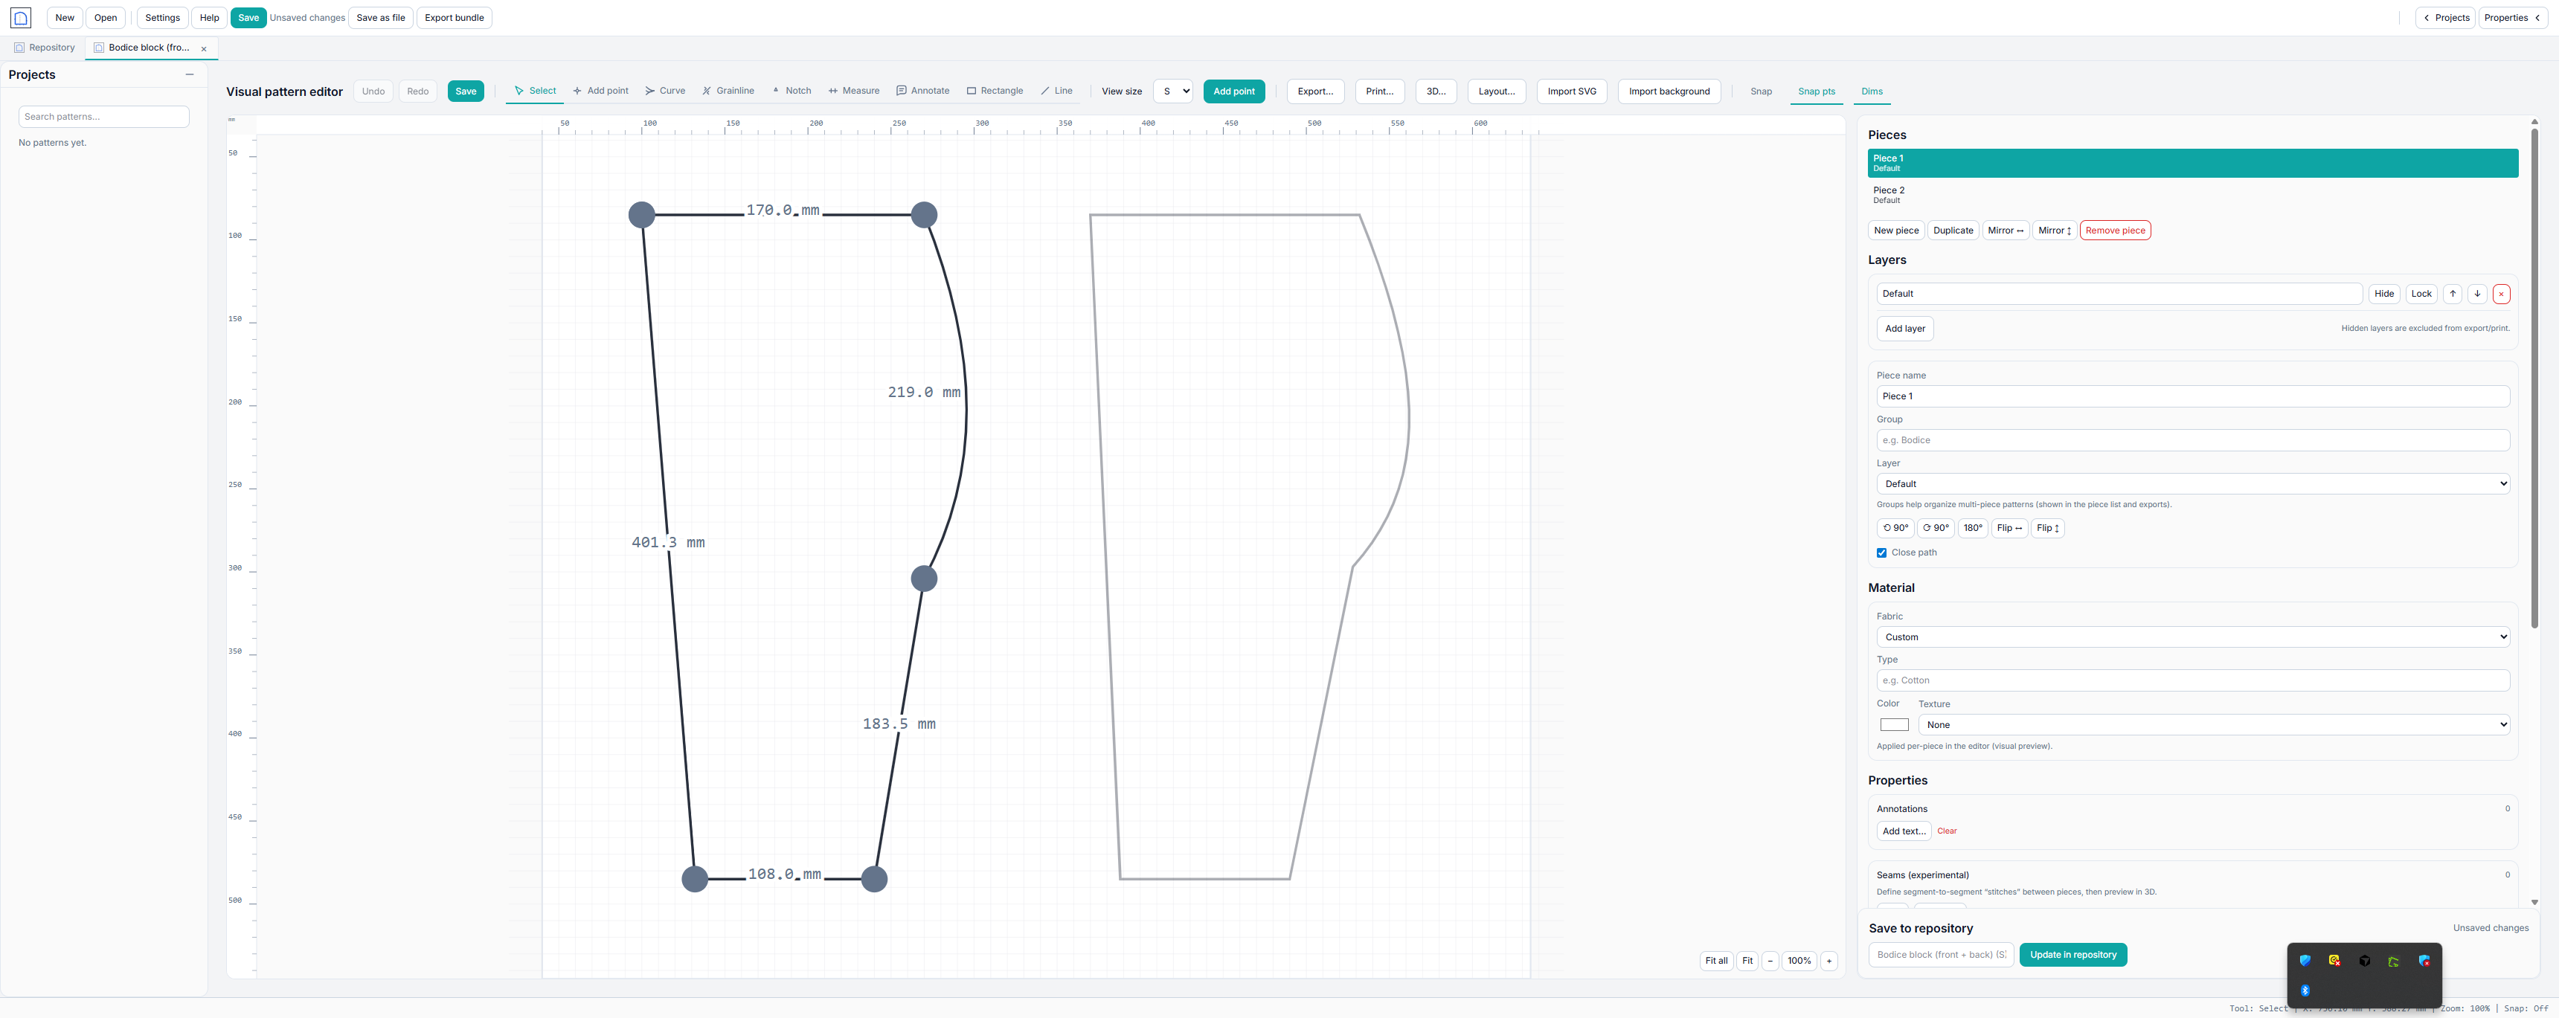Delete the Default layer with red x

point(2500,294)
